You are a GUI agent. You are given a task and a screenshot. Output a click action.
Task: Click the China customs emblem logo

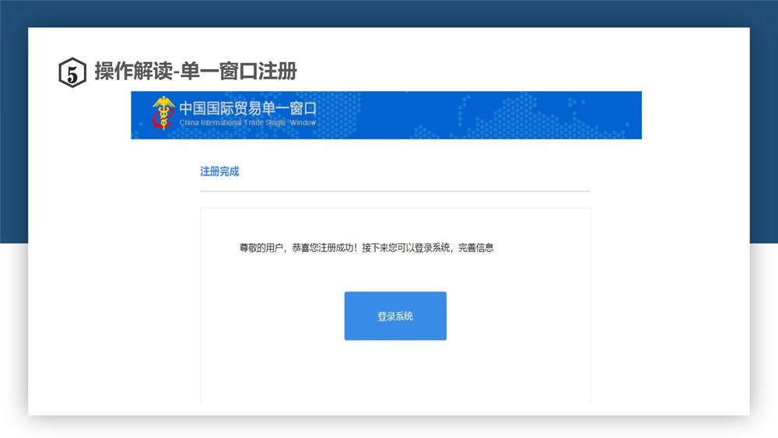pos(163,114)
